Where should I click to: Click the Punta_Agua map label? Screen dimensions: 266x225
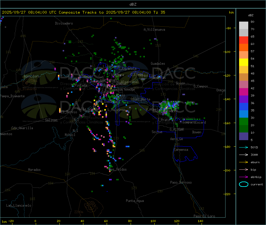(x=135, y=201)
